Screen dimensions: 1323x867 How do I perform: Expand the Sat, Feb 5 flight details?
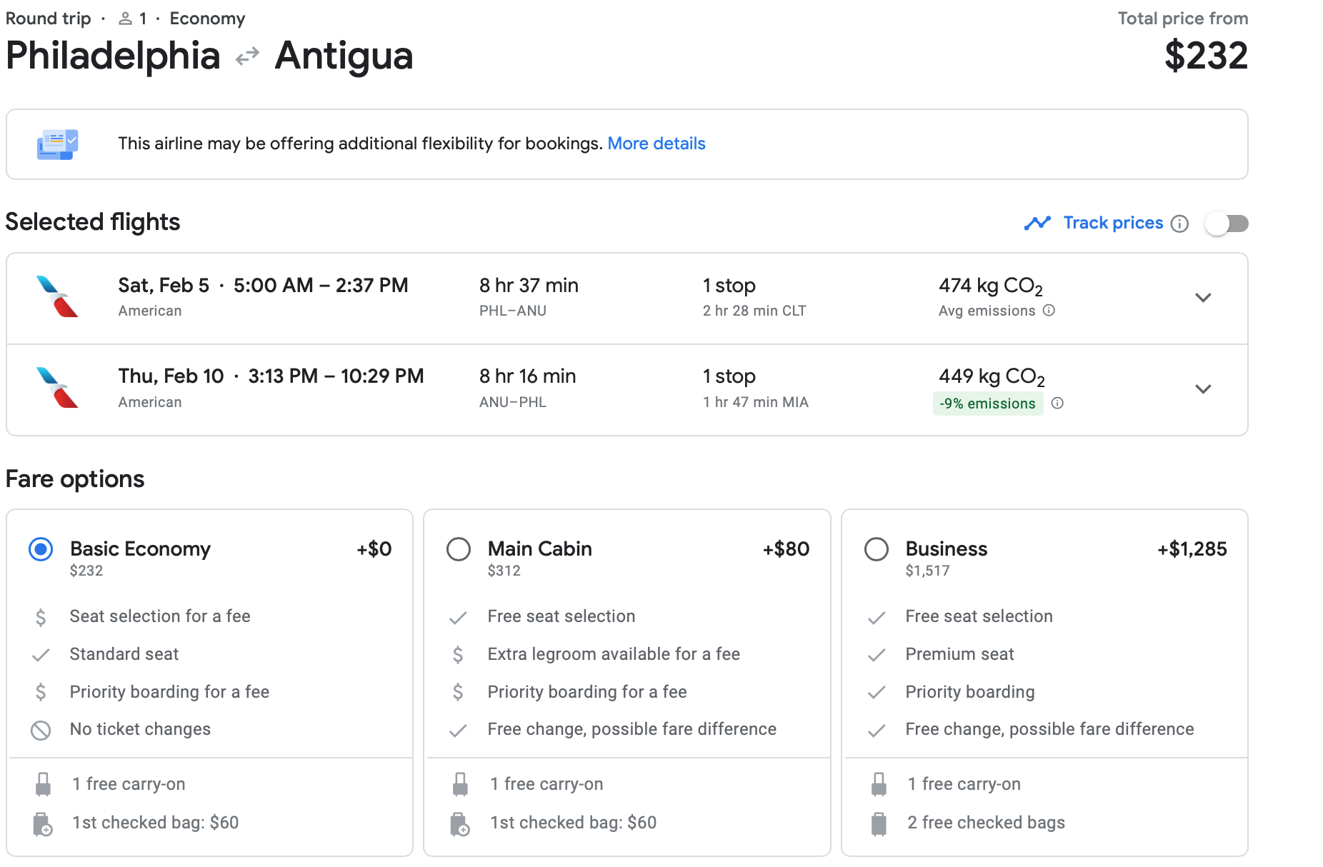pyautogui.click(x=1203, y=298)
